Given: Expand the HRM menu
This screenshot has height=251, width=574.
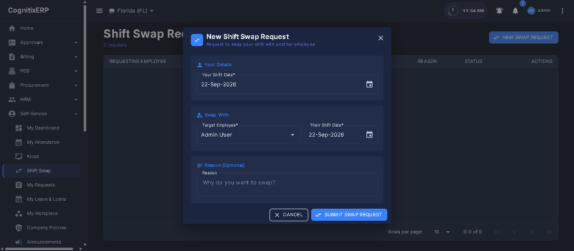Looking at the screenshot, I should click(42, 99).
